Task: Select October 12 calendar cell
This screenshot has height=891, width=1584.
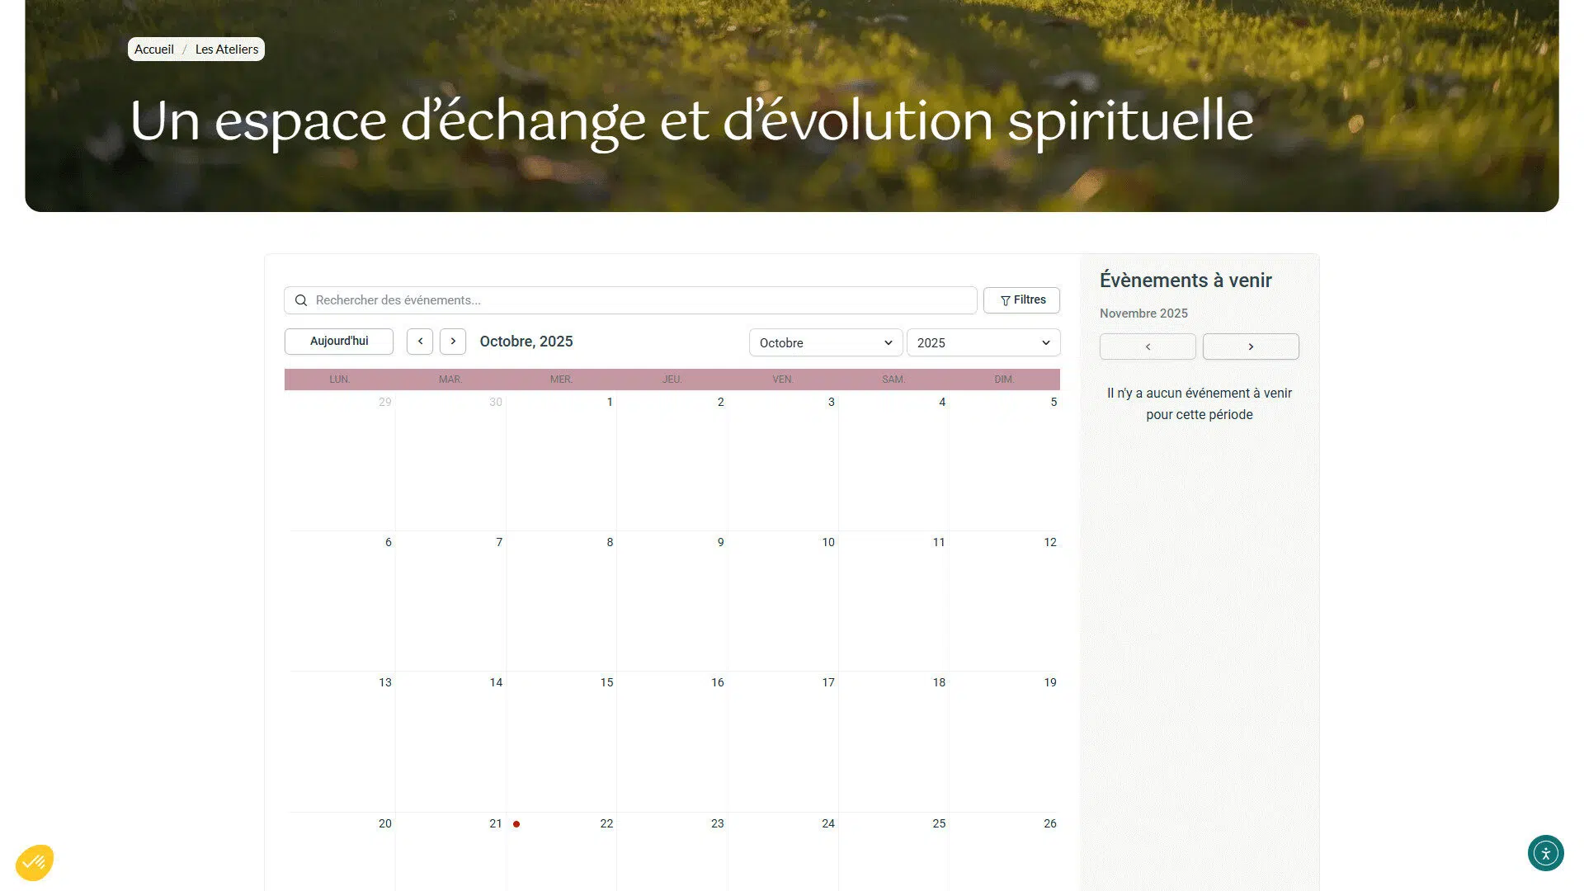Action: pos(1004,601)
